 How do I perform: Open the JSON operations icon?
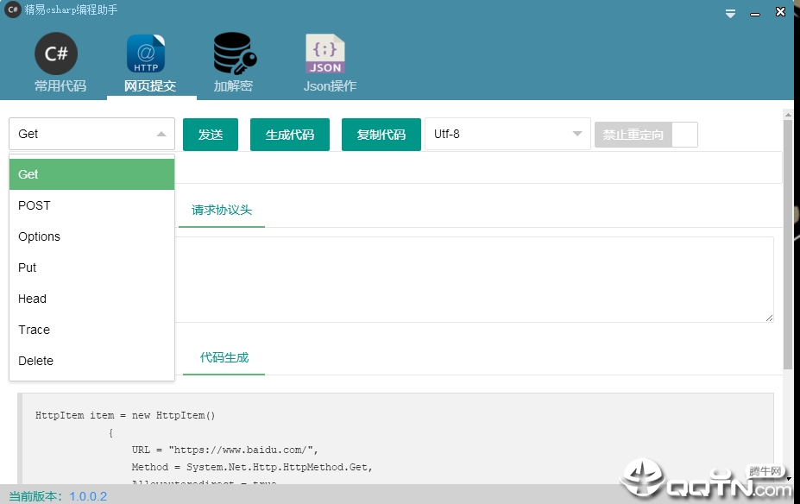(325, 54)
